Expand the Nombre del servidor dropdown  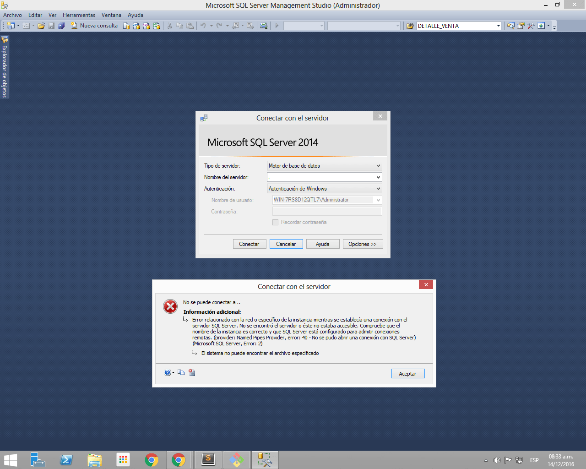pos(378,177)
